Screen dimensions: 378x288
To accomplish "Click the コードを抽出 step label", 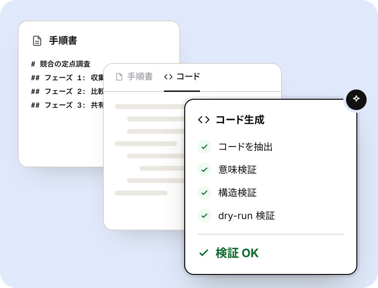I will [x=245, y=147].
